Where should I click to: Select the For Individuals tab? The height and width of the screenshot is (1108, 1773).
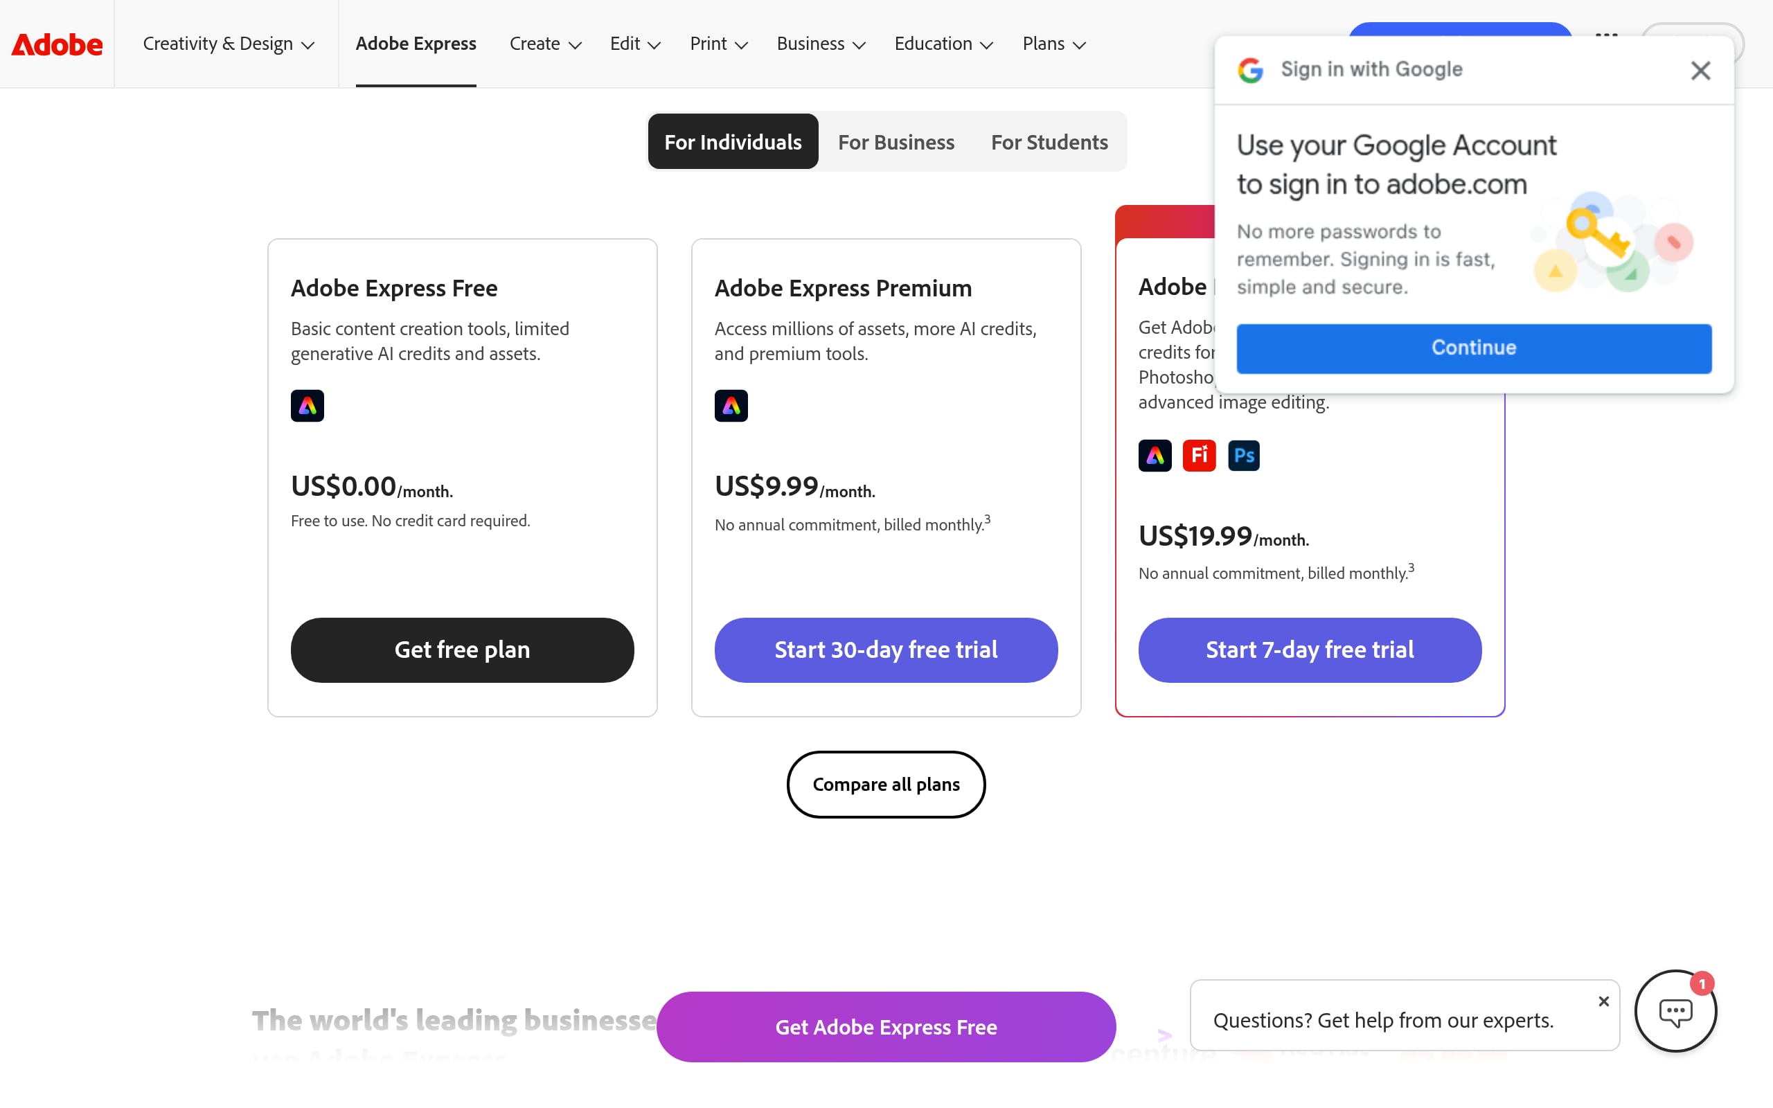coord(733,142)
